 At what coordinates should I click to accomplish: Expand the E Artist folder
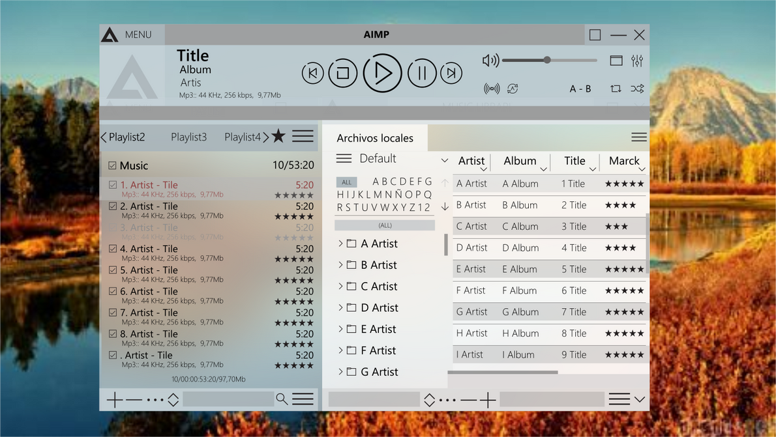(x=340, y=329)
